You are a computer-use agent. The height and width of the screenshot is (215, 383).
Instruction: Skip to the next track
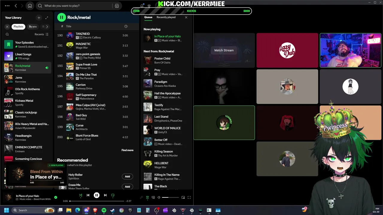[x=105, y=195]
